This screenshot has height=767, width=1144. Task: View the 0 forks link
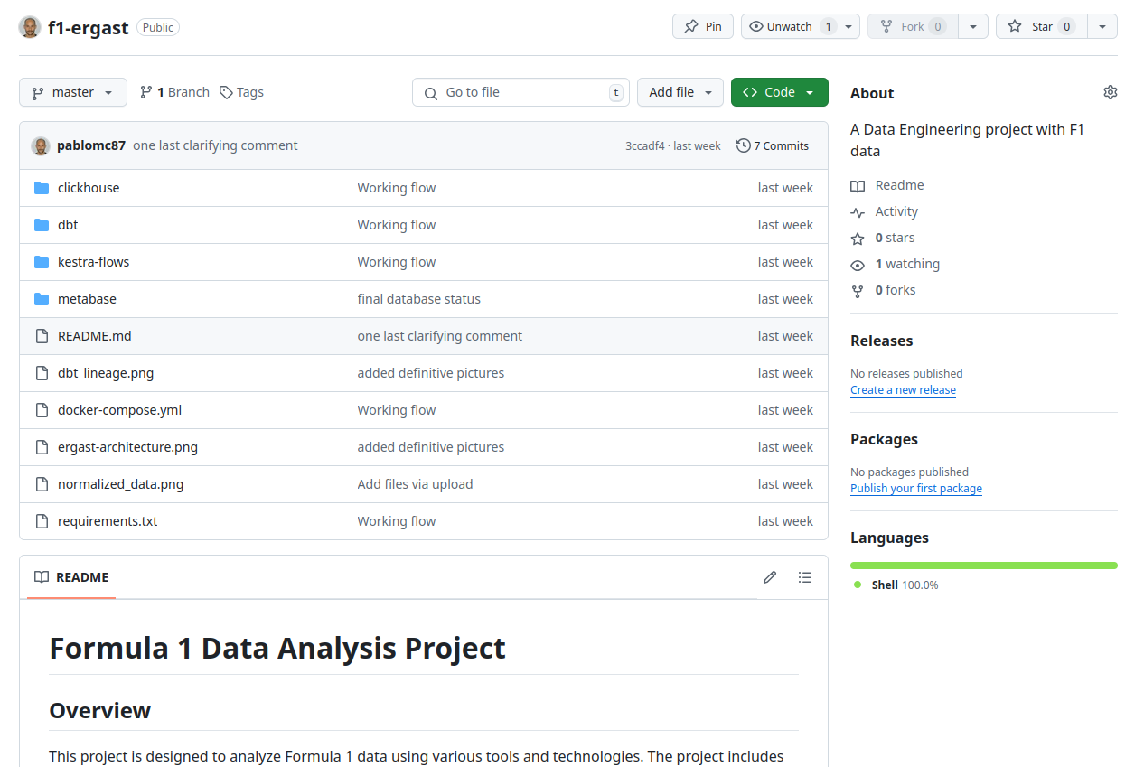coord(883,290)
